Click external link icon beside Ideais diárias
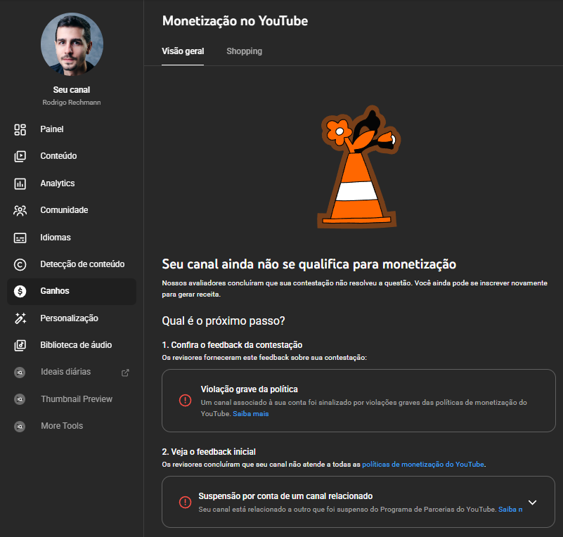This screenshot has width=563, height=537. (125, 373)
